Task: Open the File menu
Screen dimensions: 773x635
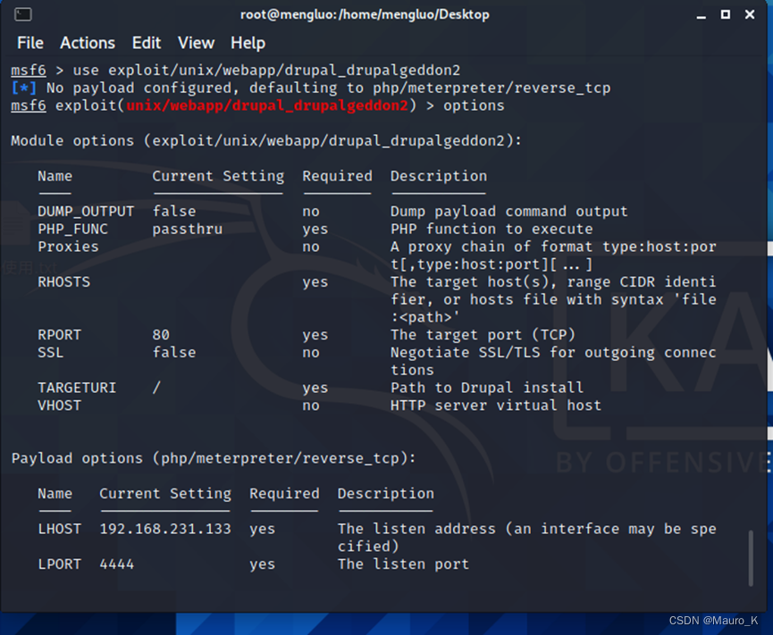Action: pos(30,43)
